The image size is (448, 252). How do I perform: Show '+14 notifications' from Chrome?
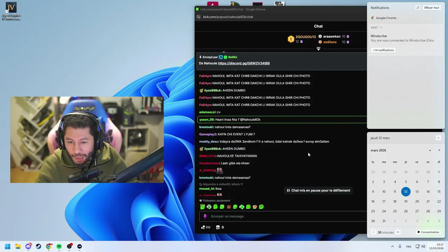click(383, 50)
